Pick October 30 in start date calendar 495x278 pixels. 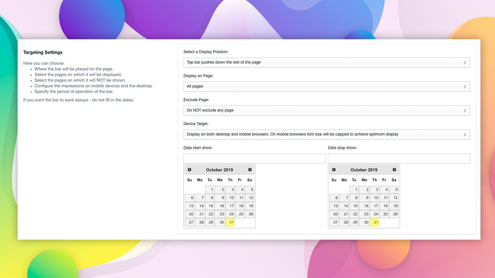click(x=220, y=222)
